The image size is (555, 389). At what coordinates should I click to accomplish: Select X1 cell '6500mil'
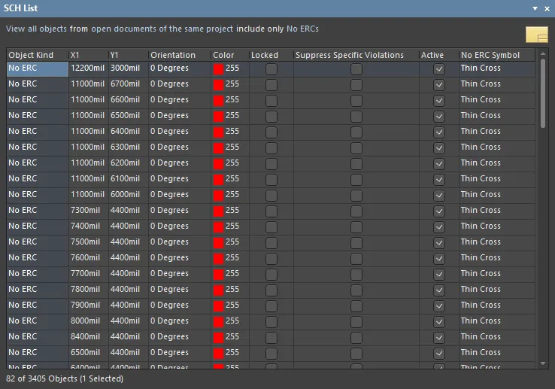click(x=89, y=353)
